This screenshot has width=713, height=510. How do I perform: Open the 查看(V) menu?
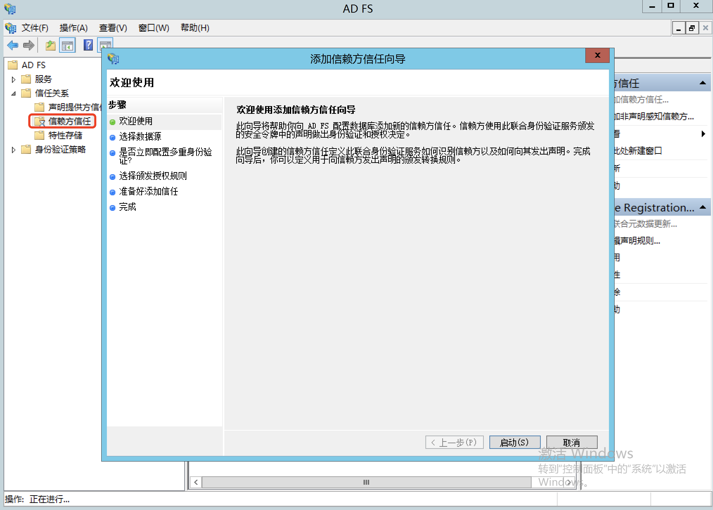click(x=113, y=28)
